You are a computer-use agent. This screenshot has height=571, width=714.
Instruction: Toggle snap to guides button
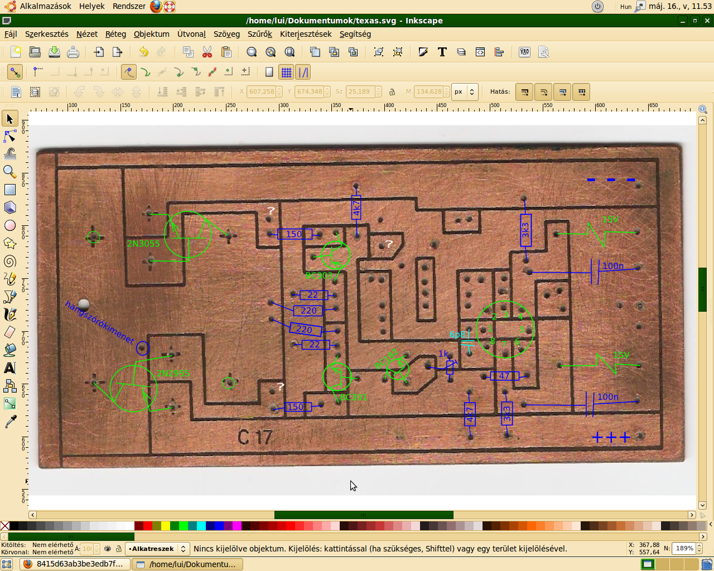(303, 72)
